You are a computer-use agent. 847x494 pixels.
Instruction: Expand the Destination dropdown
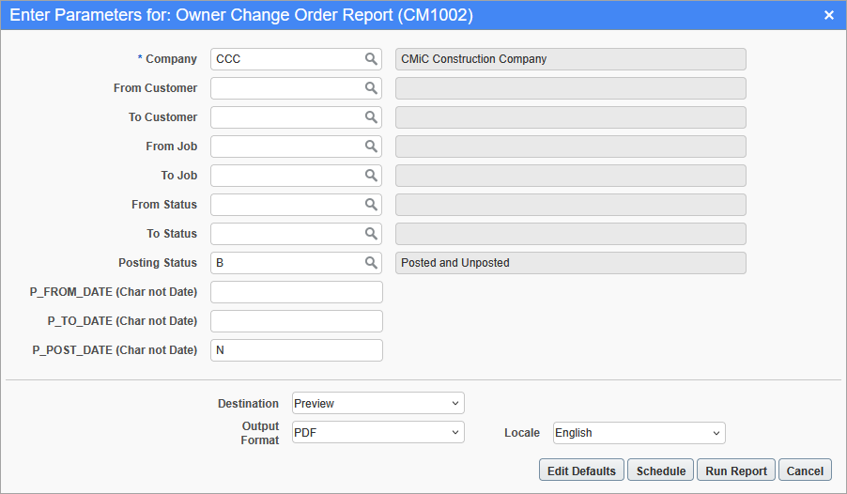(x=378, y=403)
